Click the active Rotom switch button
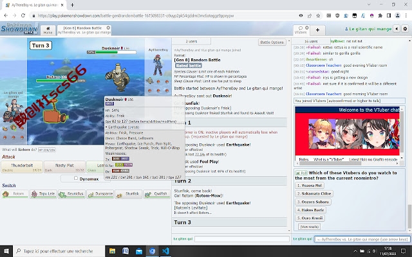Screen dimensions: 412x257 (15, 194)
